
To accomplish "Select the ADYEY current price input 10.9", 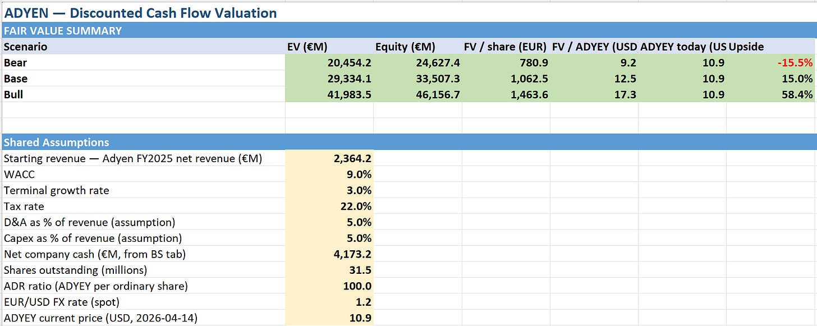I will coord(329,318).
